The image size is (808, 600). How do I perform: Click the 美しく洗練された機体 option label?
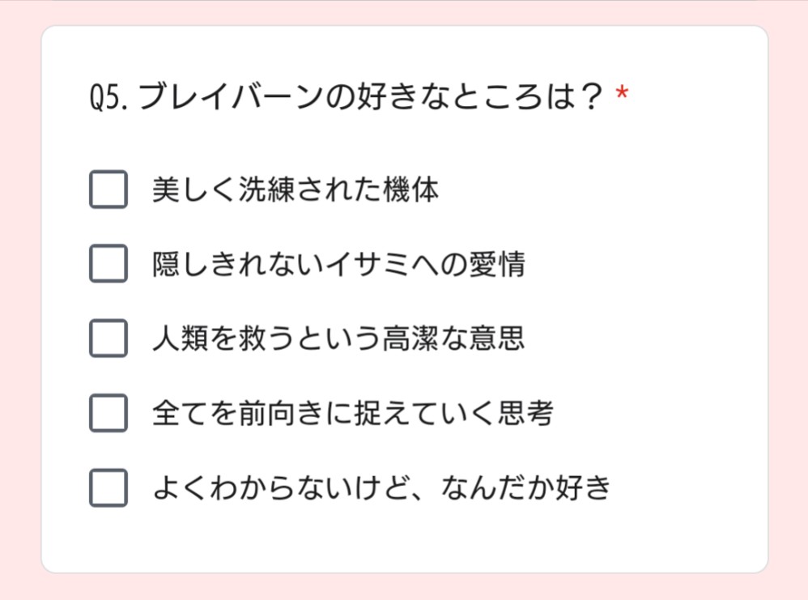pyautogui.click(x=296, y=189)
